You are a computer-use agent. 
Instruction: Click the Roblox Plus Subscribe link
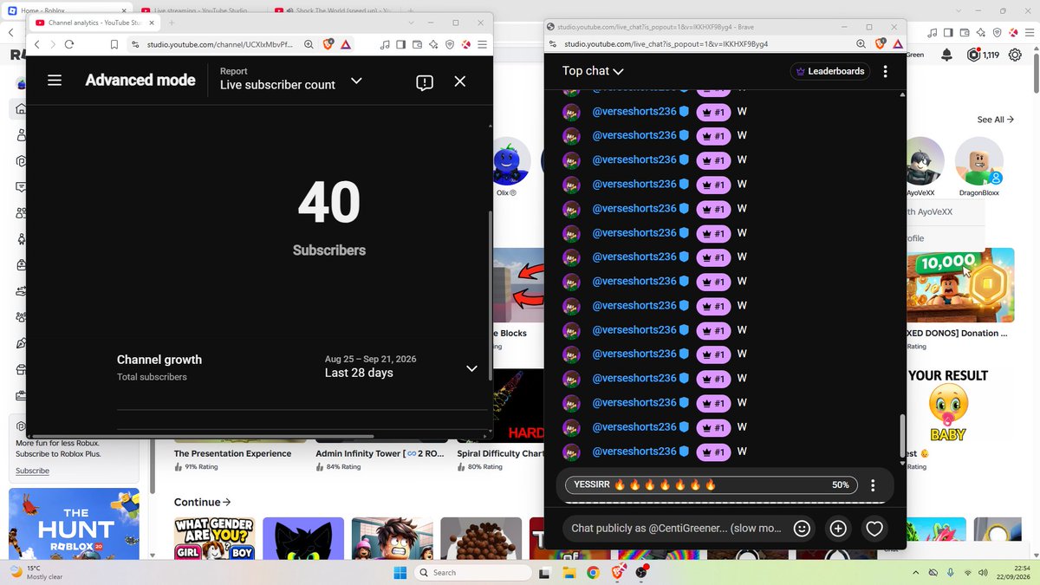click(x=32, y=471)
